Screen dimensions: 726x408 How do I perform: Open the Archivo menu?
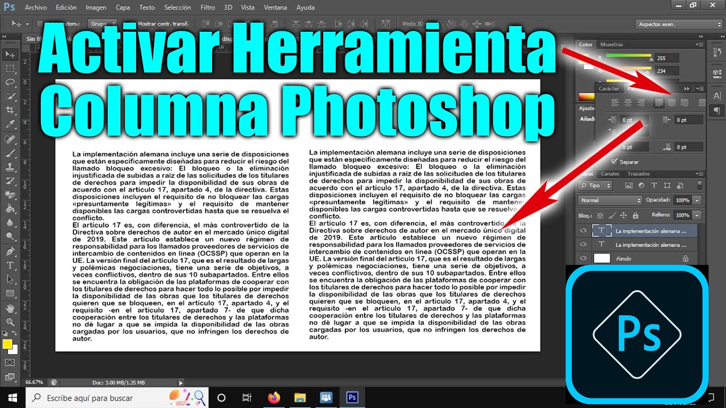tap(36, 7)
